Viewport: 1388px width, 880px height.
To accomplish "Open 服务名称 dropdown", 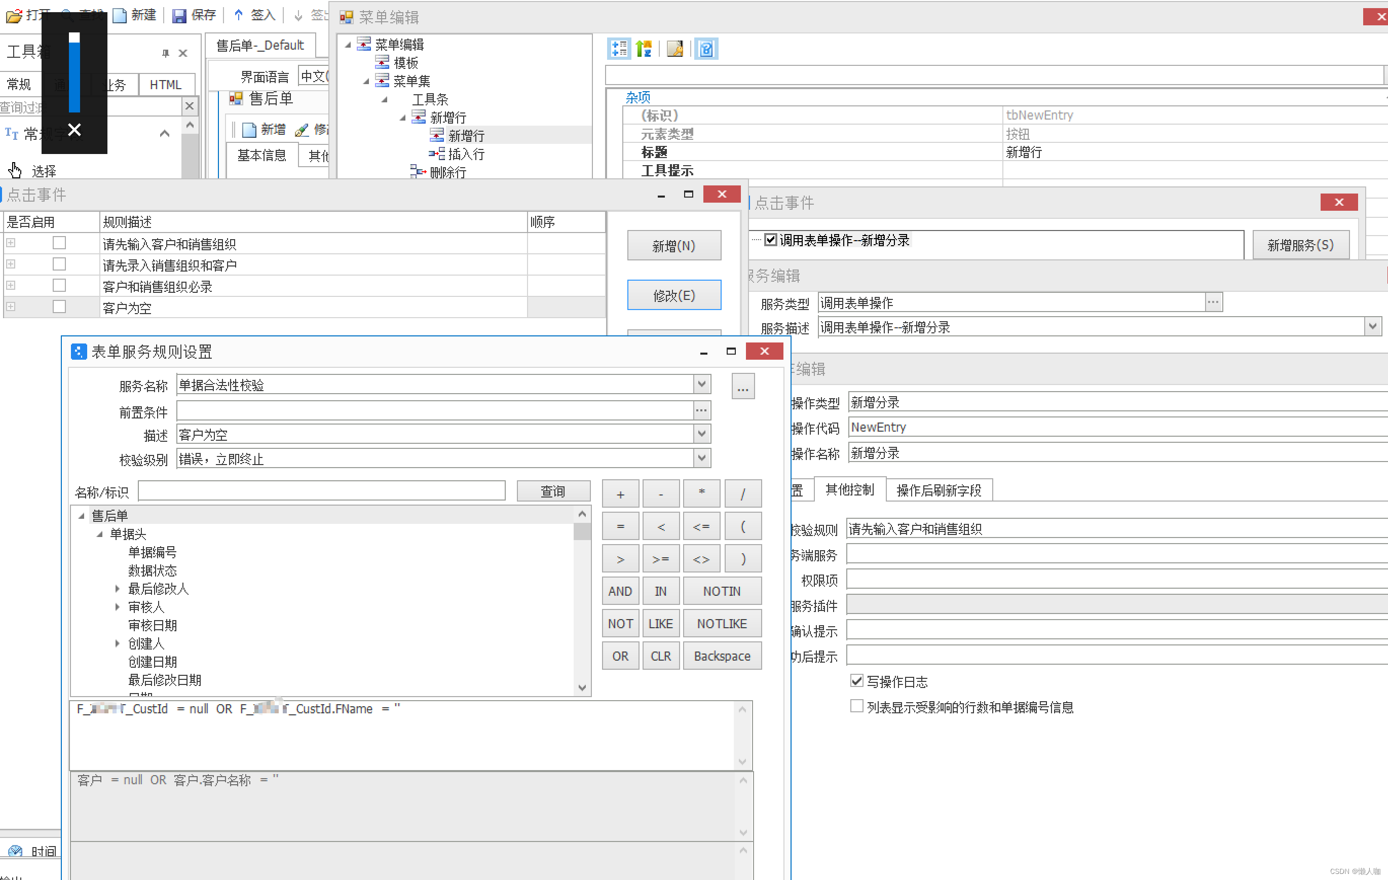I will click(x=701, y=384).
